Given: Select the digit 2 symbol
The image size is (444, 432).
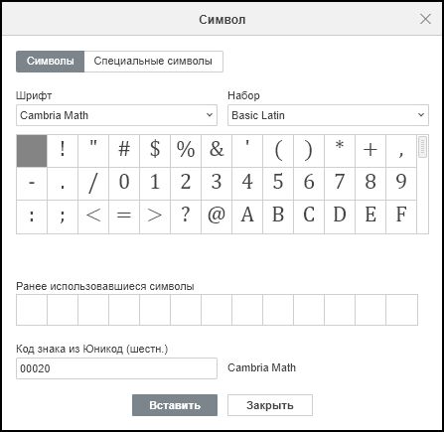Looking at the screenshot, I should pyautogui.click(x=186, y=184).
